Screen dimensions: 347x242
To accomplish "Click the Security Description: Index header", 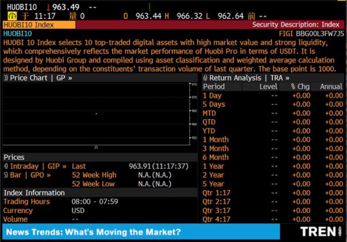I will 295,25.
